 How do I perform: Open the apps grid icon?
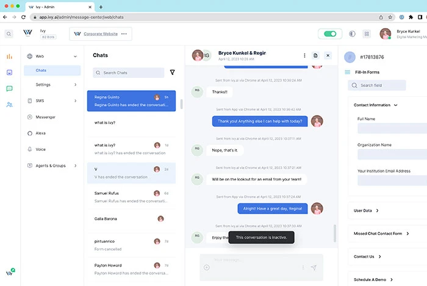pyautogui.click(x=367, y=34)
